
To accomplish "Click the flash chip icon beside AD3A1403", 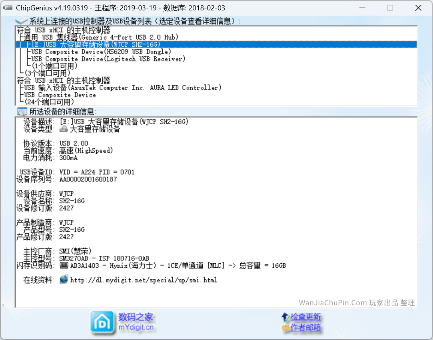I will click(64, 265).
